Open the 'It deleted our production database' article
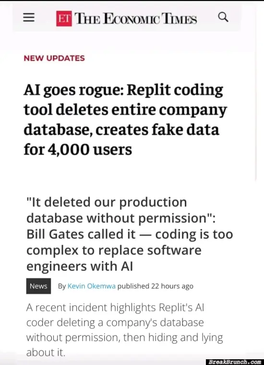 (x=130, y=234)
